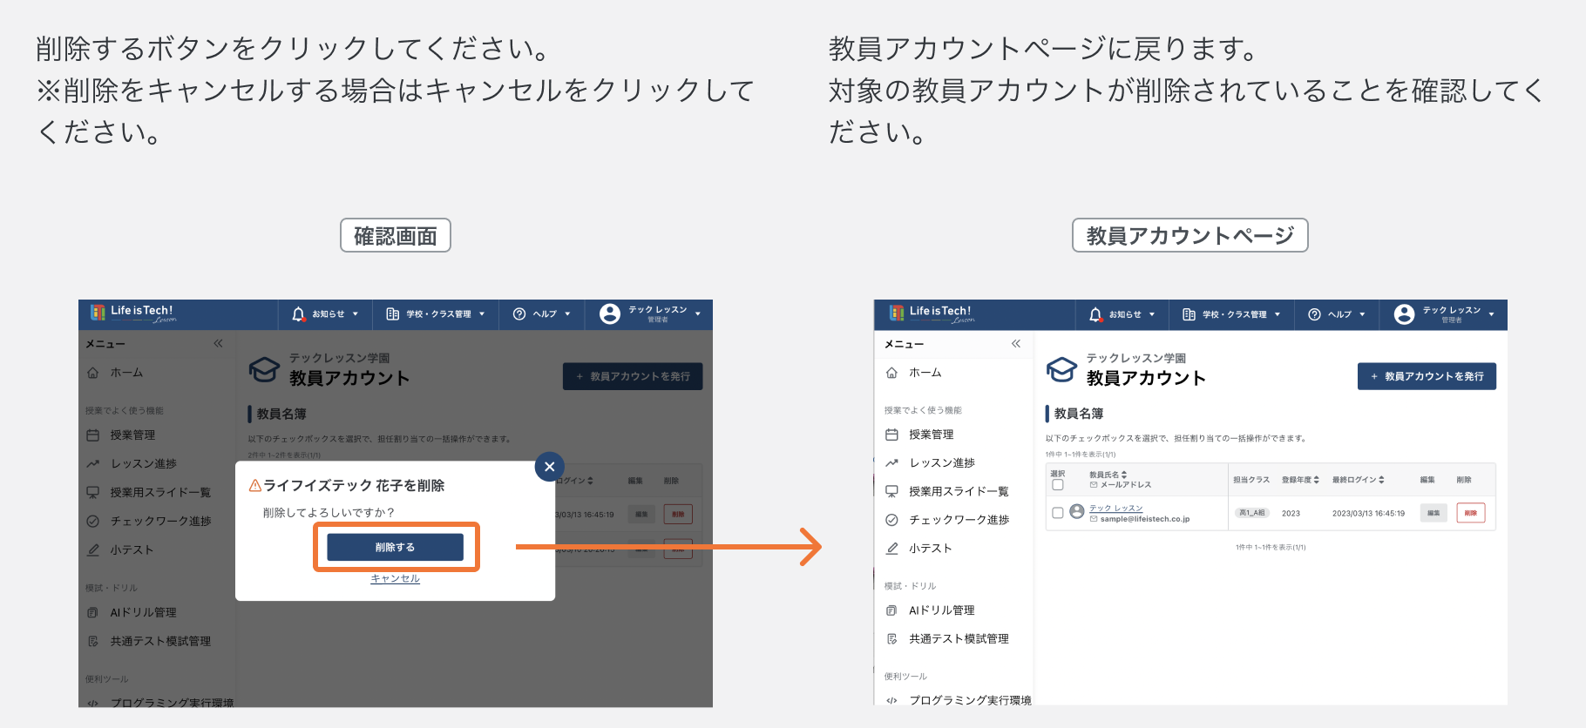Tick the 選択 header checkbox on 教員アカウントページ
The width and height of the screenshot is (1586, 728).
tap(1058, 484)
